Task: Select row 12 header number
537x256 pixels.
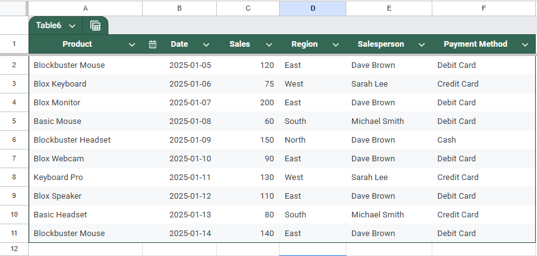Action: (14, 249)
